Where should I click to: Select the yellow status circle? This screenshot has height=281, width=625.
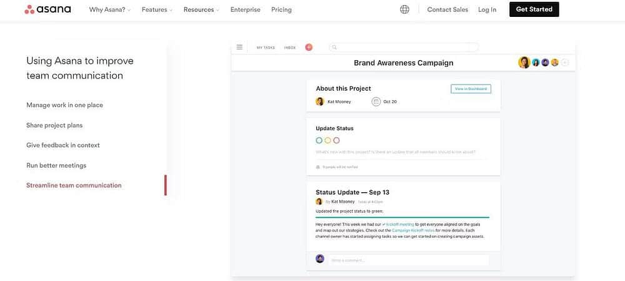pyautogui.click(x=327, y=140)
